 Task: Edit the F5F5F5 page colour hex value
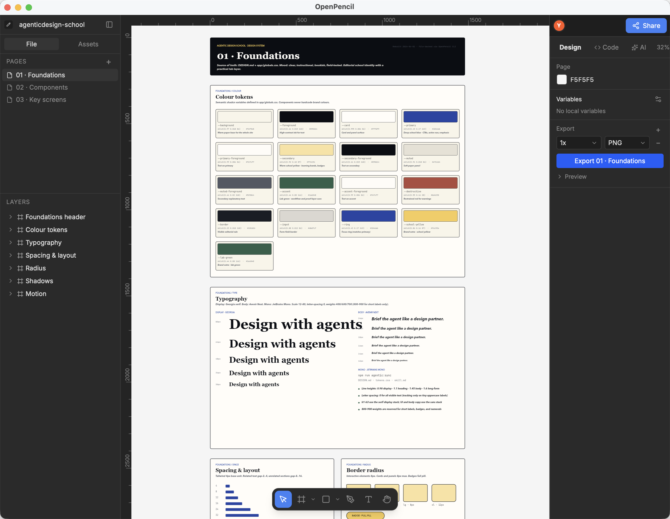(582, 80)
